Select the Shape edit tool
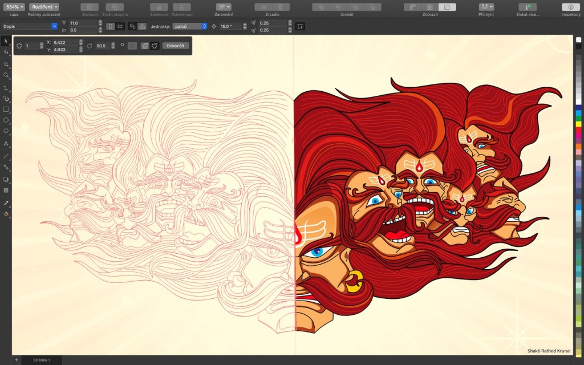This screenshot has width=584, height=365. point(6,52)
